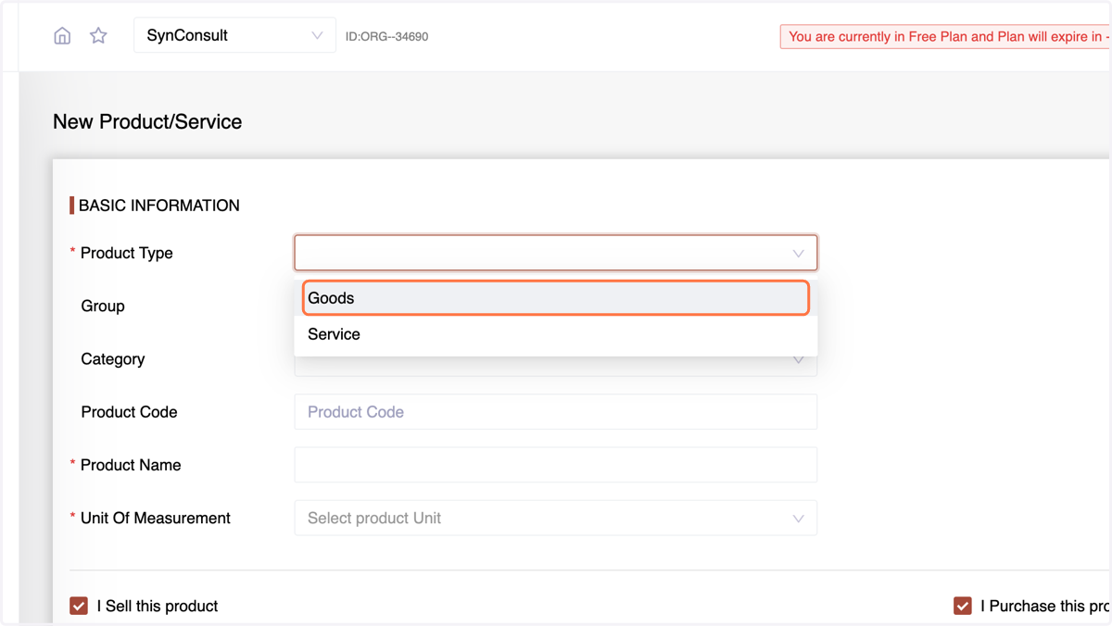Open the Select product Unit dropdown
This screenshot has height=626, width=1112.
click(556, 518)
